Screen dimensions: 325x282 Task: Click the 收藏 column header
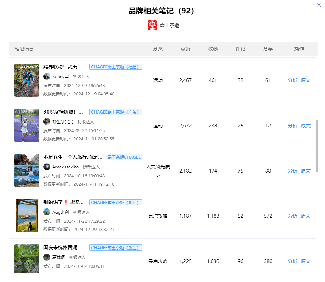tap(213, 49)
